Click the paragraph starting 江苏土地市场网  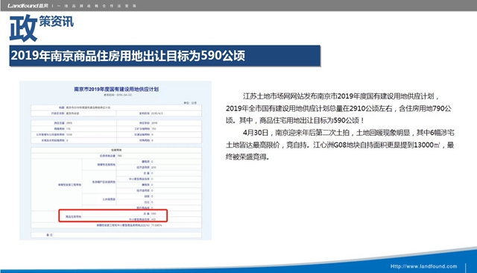[x=339, y=108]
